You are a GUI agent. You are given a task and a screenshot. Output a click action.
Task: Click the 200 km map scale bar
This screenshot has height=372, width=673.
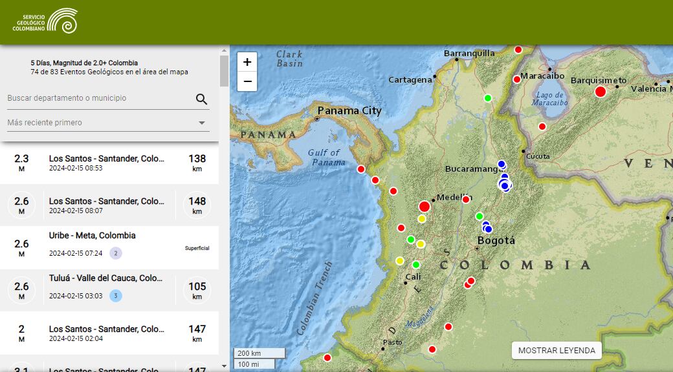pyautogui.click(x=259, y=353)
